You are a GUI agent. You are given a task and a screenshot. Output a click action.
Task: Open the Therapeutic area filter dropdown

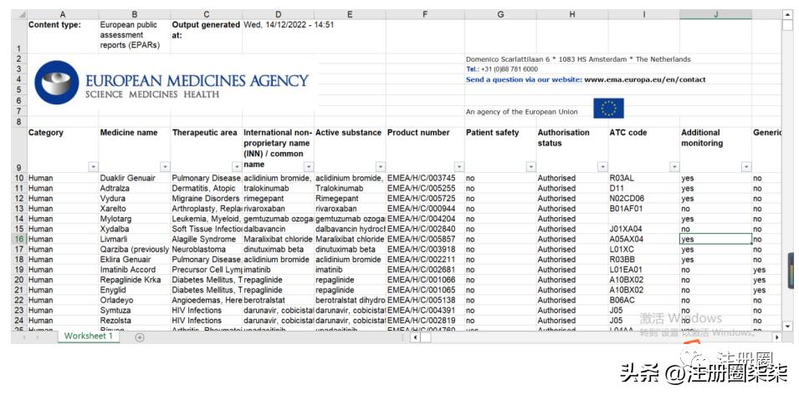237,167
